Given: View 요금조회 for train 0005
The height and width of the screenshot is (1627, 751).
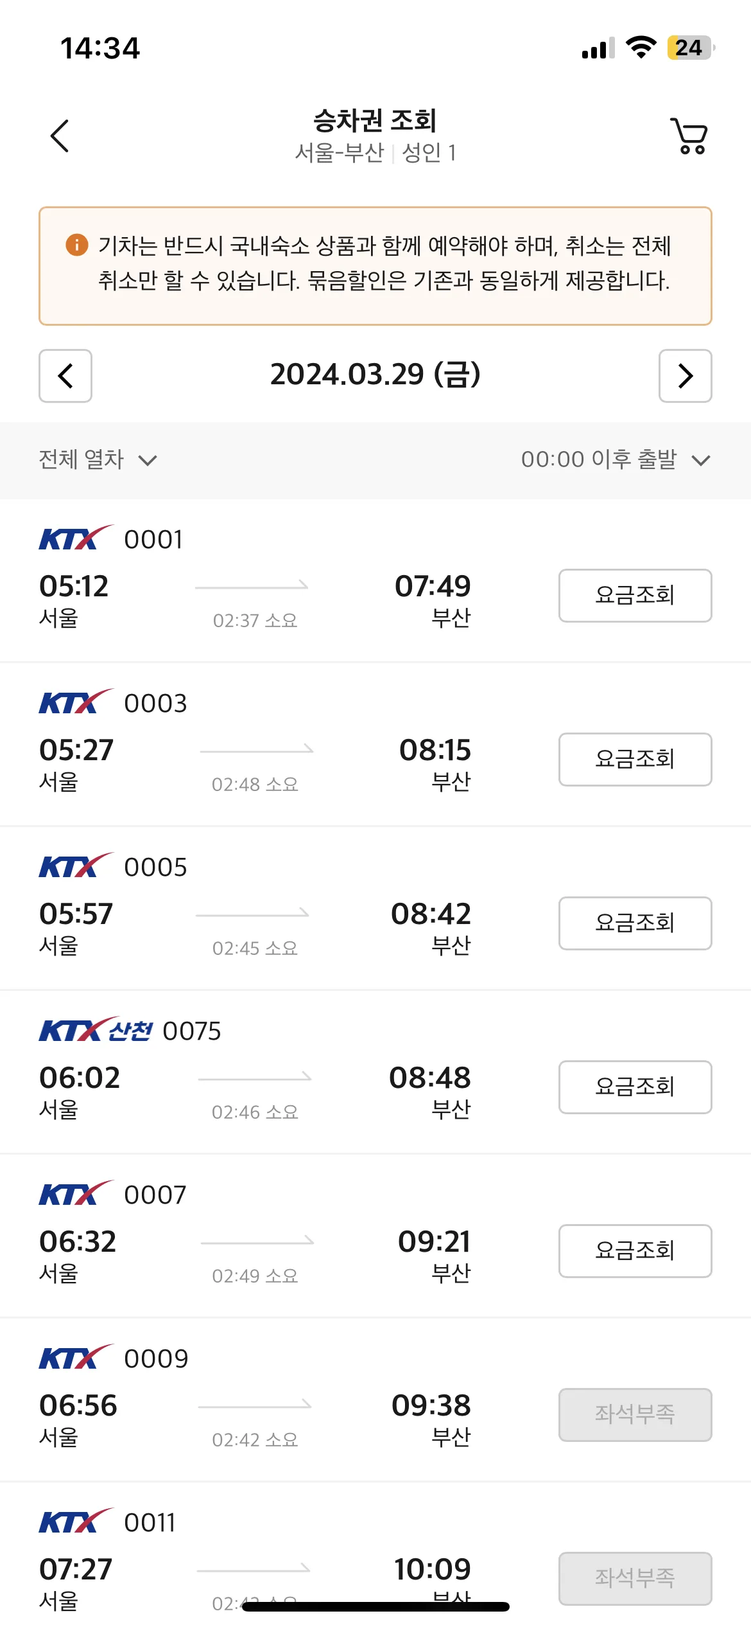Looking at the screenshot, I should click(635, 923).
